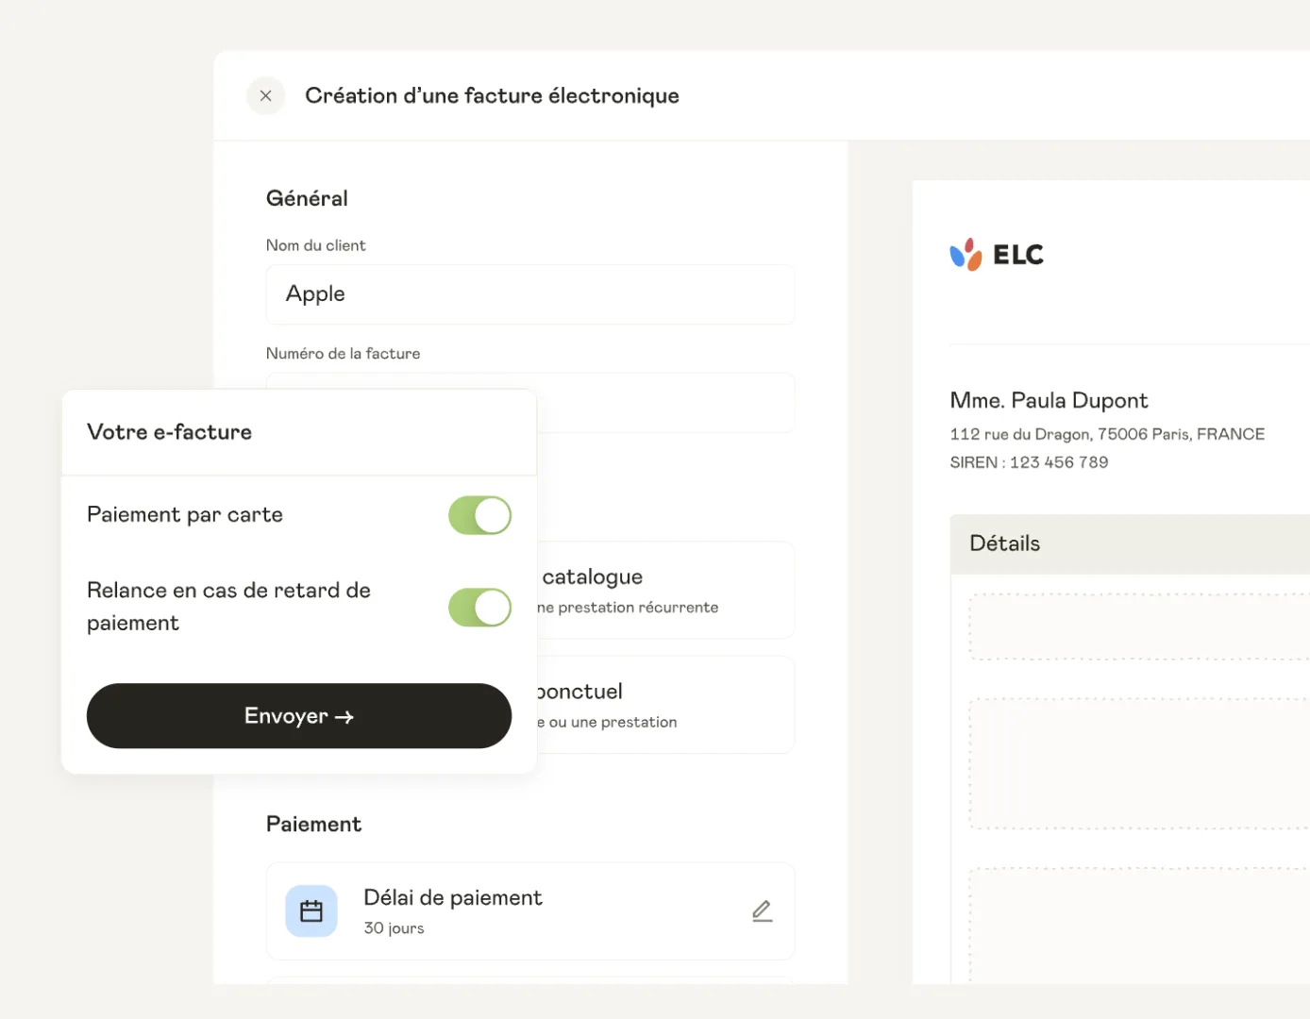The height and width of the screenshot is (1019, 1310).
Task: Click the X icon to close the invoice creation
Action: click(x=265, y=95)
